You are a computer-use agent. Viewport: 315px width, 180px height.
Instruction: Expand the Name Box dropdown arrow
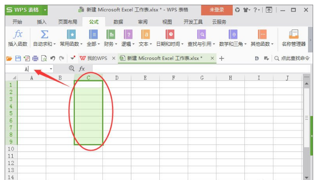51,69
